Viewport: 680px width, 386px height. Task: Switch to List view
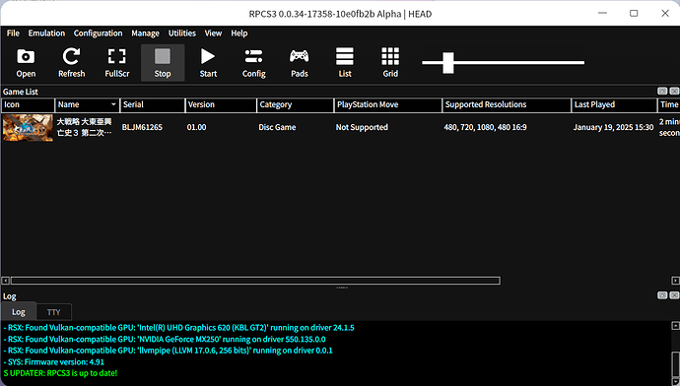click(x=345, y=63)
